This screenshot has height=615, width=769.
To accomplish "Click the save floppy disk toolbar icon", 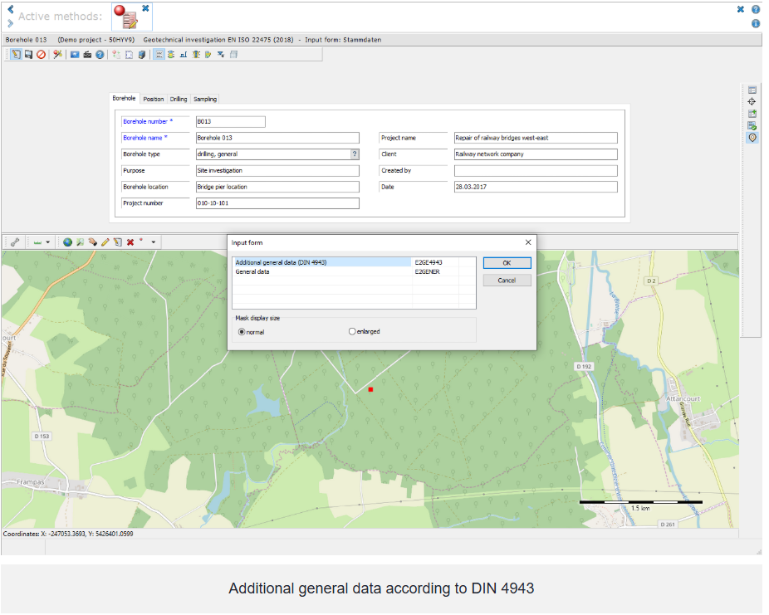I will tap(28, 55).
